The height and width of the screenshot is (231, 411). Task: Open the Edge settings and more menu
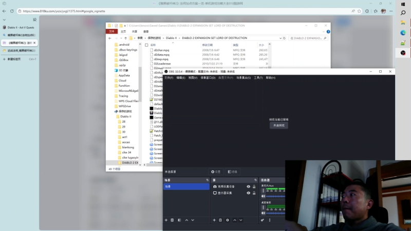391,11
